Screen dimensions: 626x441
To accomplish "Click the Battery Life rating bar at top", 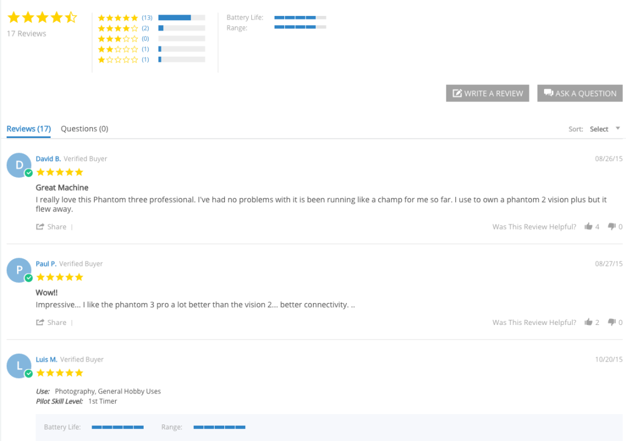I will click(300, 18).
